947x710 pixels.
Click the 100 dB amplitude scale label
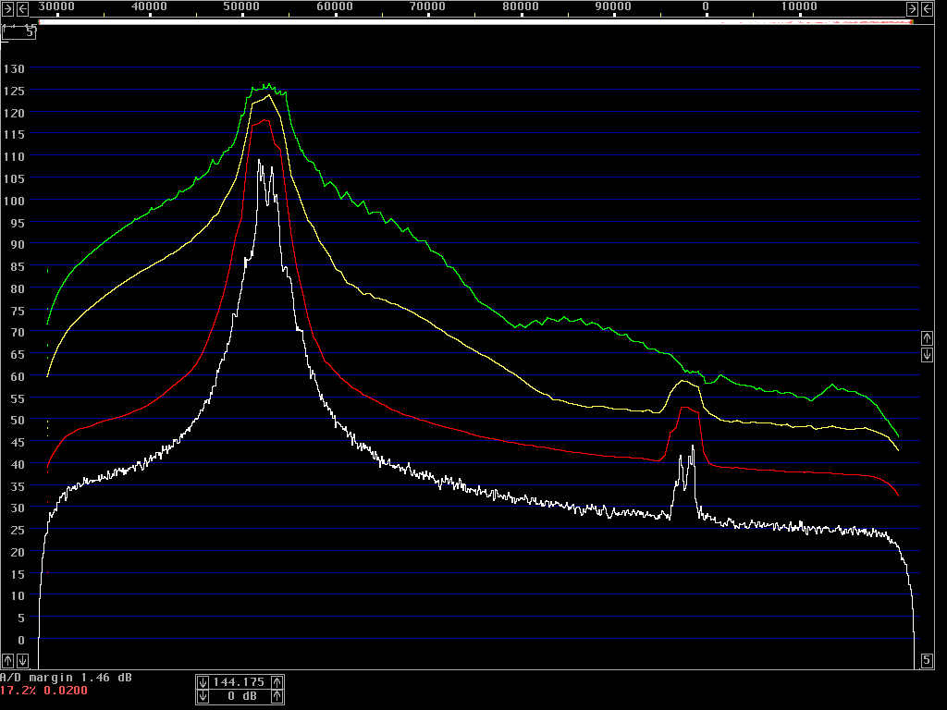point(14,201)
